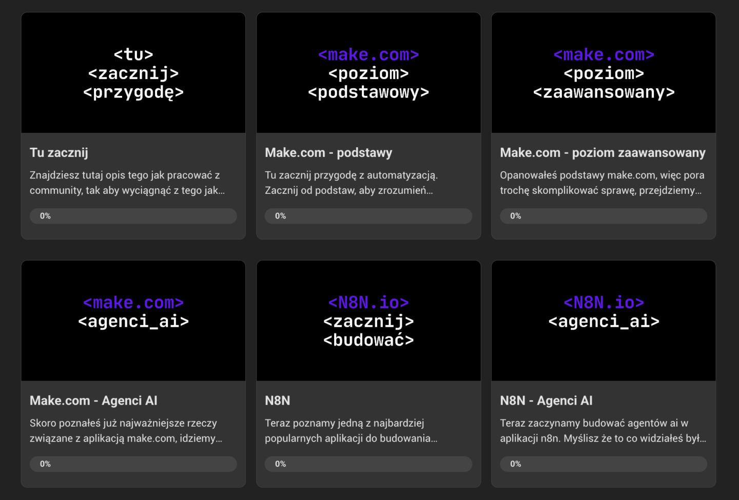This screenshot has height=500, width=739.
Task: Open the N8N.io zacznij budować thumbnail
Action: 368,321
